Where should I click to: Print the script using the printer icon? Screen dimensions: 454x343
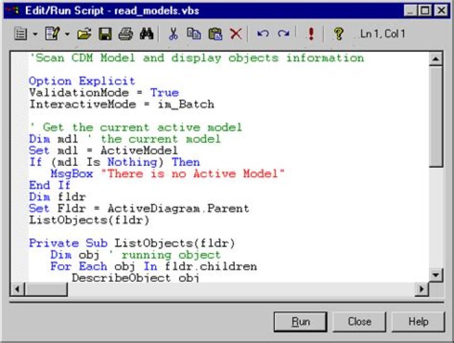[x=125, y=34]
